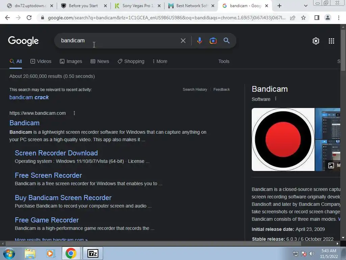Open options for bandicam.com result
Viewport: 346px width, 260px height.
(74, 113)
